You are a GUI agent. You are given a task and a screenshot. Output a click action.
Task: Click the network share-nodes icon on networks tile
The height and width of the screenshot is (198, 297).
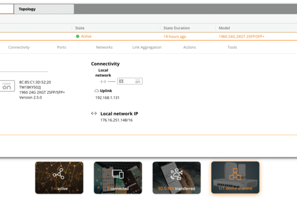[x=58, y=174]
